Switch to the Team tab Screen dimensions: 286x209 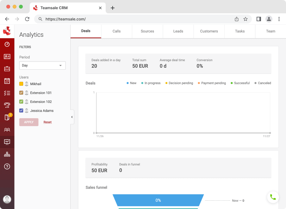click(x=271, y=31)
